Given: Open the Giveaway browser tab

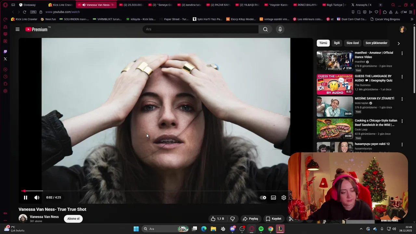Looking at the screenshot, I should click(29, 5).
